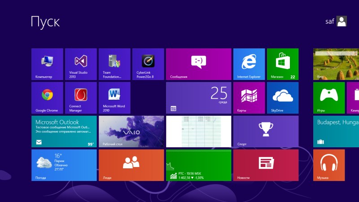Open Google Chrome tile
The height and width of the screenshot is (202, 359).
point(47,98)
